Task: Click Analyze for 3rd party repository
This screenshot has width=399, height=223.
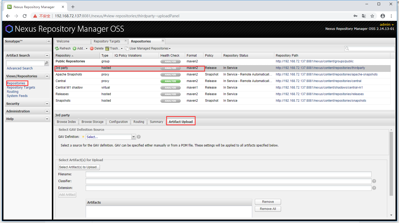Action: coord(170,68)
